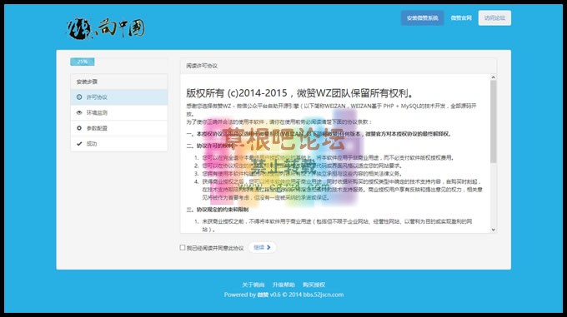The width and height of the screenshot is (567, 317).
Task: Click the 版权所有 (c)2014-2015 license heading
Action: [299, 93]
